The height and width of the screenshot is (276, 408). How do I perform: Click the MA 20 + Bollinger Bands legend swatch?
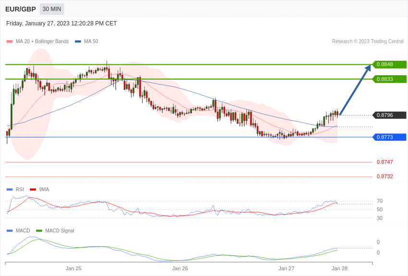click(10, 42)
